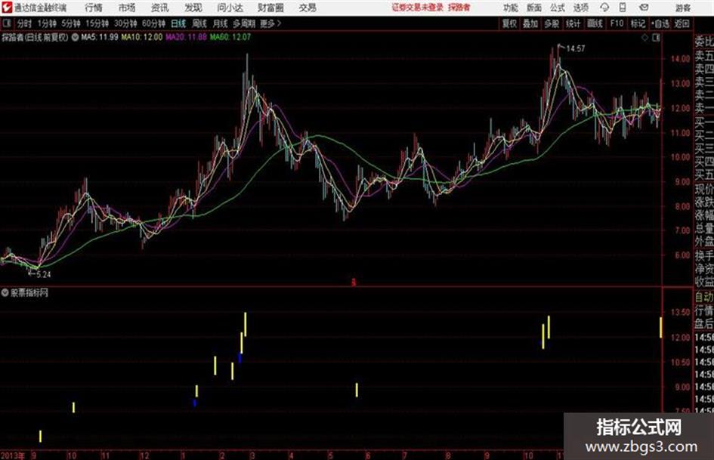Click 证券交易未登录 login link
This screenshot has height=460, width=714.
click(x=418, y=8)
